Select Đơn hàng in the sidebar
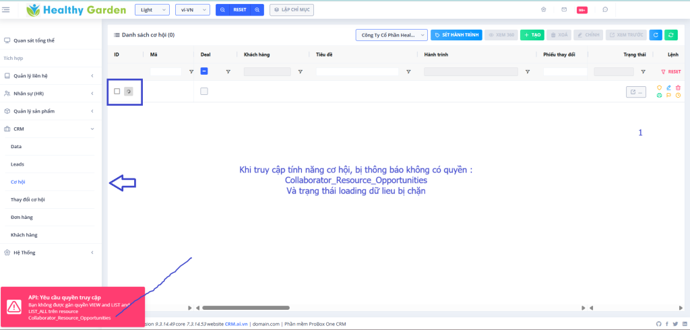 click(x=22, y=218)
